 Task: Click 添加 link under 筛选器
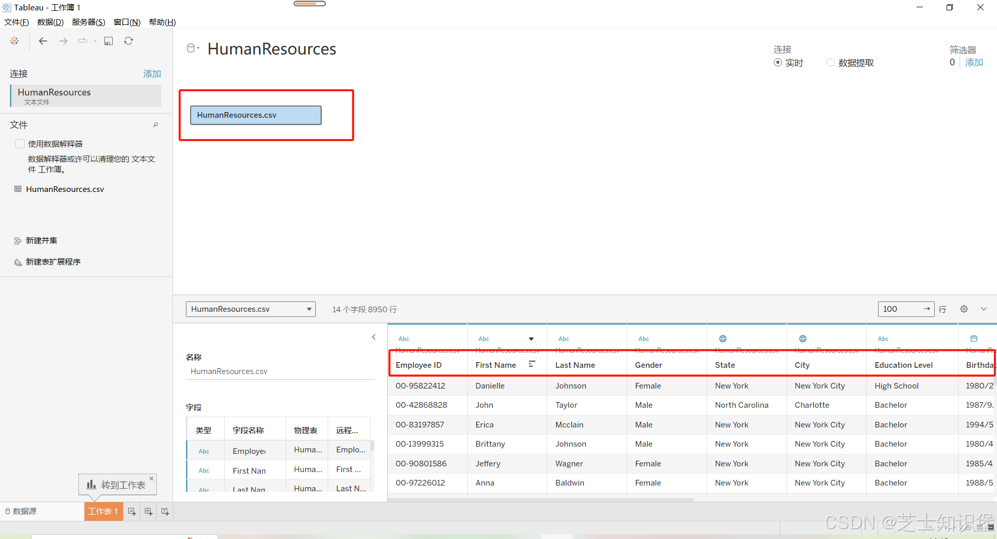coord(974,62)
